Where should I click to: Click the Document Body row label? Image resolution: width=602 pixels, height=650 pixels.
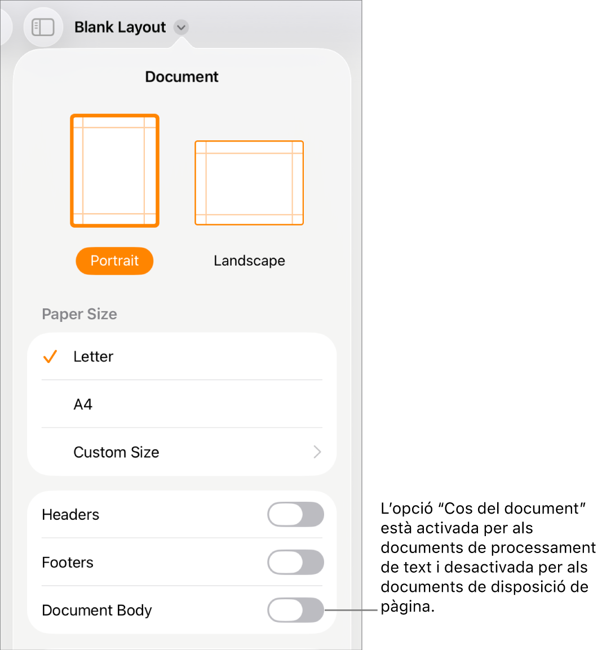coord(97,610)
